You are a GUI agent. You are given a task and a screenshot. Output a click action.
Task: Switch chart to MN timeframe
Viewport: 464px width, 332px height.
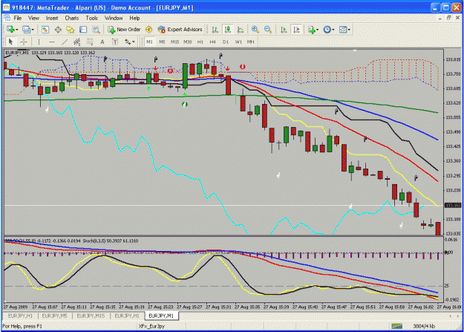click(251, 42)
